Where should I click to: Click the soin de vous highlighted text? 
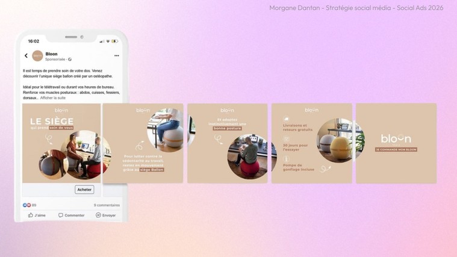[x=61, y=128]
